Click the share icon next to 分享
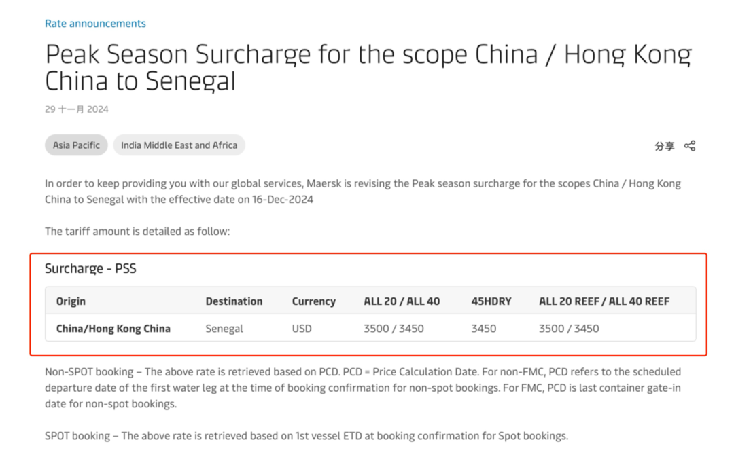Viewport: 734px width, 459px height. pyautogui.click(x=690, y=146)
